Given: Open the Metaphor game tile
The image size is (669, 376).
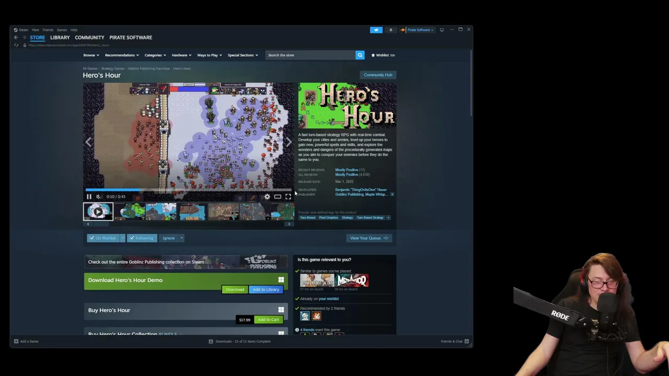Looking at the screenshot, I should (352, 280).
